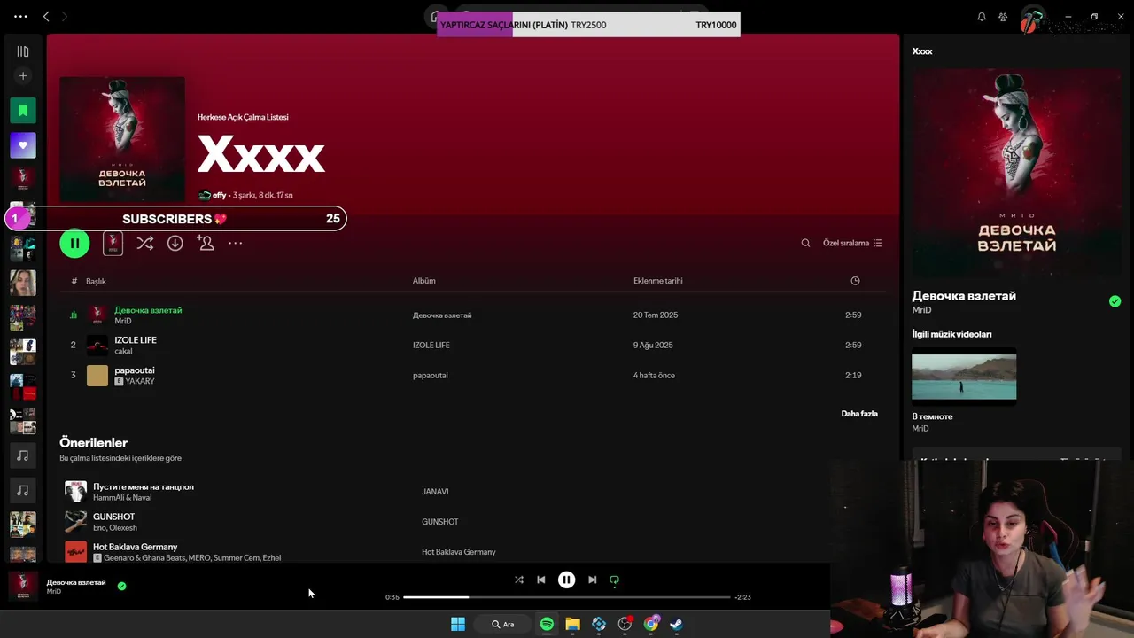Open artist YAKARY link
Viewport: 1134px width, 638px height.
coord(140,381)
